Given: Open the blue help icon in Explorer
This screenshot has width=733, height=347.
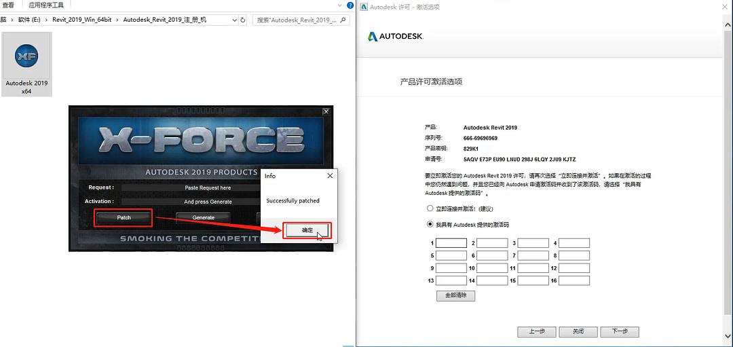Looking at the screenshot, I should point(350,5).
